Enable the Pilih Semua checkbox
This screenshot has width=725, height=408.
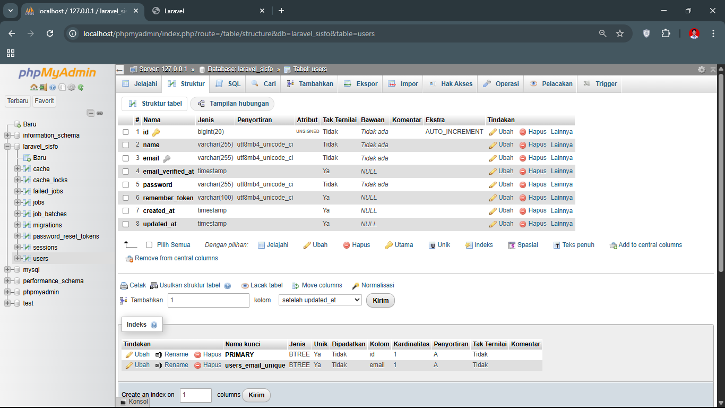click(149, 245)
